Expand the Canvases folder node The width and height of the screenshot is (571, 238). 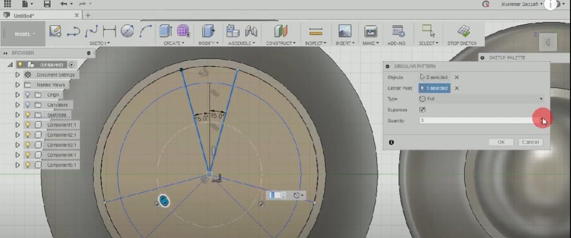coord(17,105)
